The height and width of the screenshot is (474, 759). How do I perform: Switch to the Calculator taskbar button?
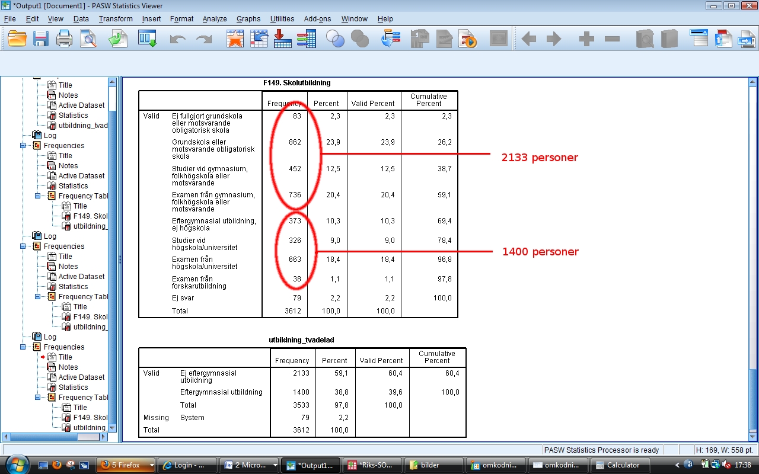pyautogui.click(x=619, y=465)
